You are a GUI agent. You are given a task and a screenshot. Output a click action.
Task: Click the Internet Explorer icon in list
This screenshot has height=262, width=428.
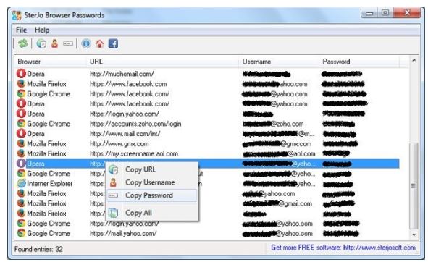coord(21,183)
